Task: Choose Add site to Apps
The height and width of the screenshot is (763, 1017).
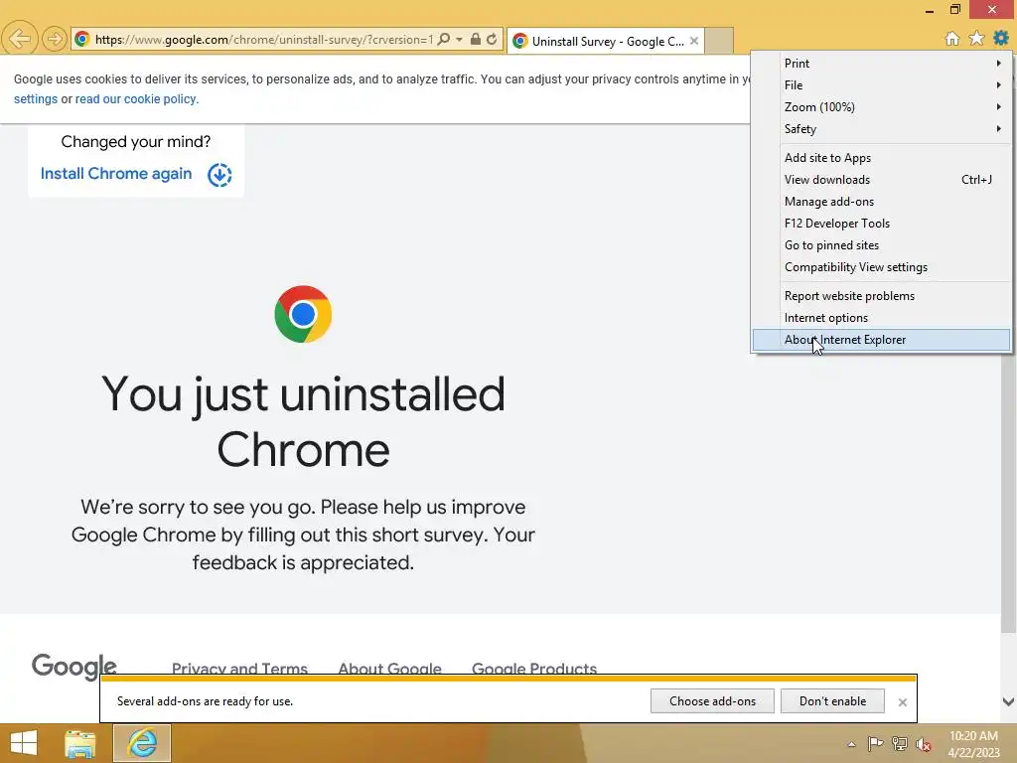Action: click(882, 158)
